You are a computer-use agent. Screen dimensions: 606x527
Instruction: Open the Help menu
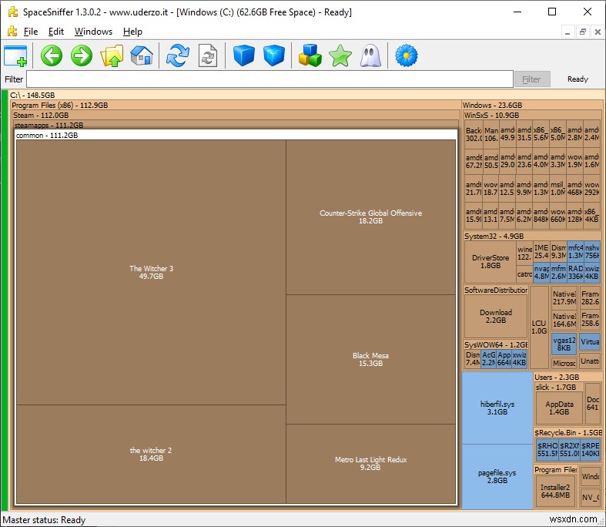click(x=132, y=32)
